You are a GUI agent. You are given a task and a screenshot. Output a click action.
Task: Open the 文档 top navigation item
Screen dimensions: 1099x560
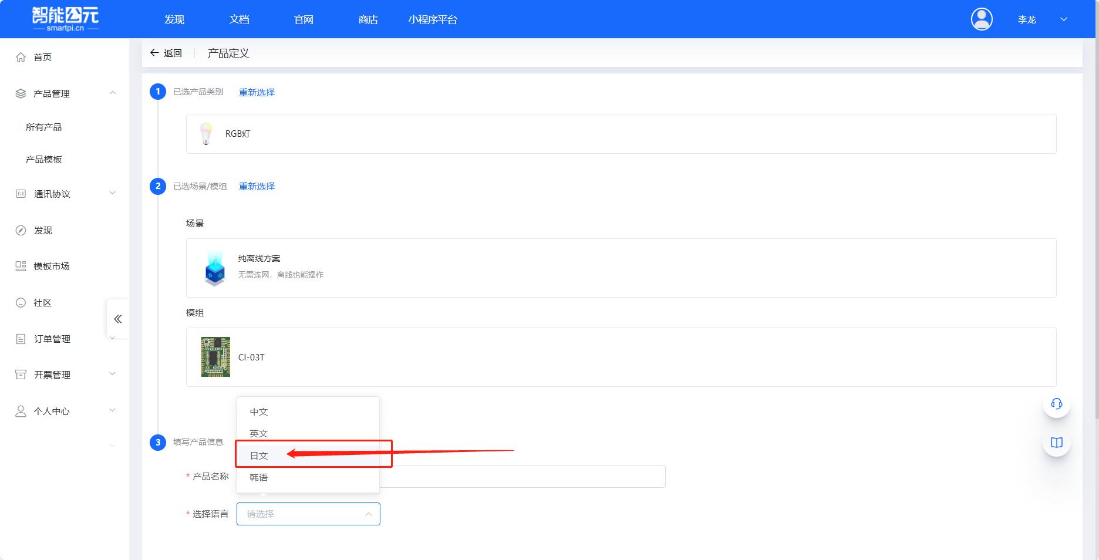point(239,19)
